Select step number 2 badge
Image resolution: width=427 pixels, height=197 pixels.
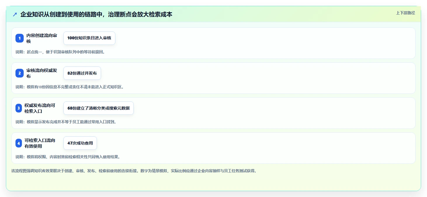click(20, 73)
